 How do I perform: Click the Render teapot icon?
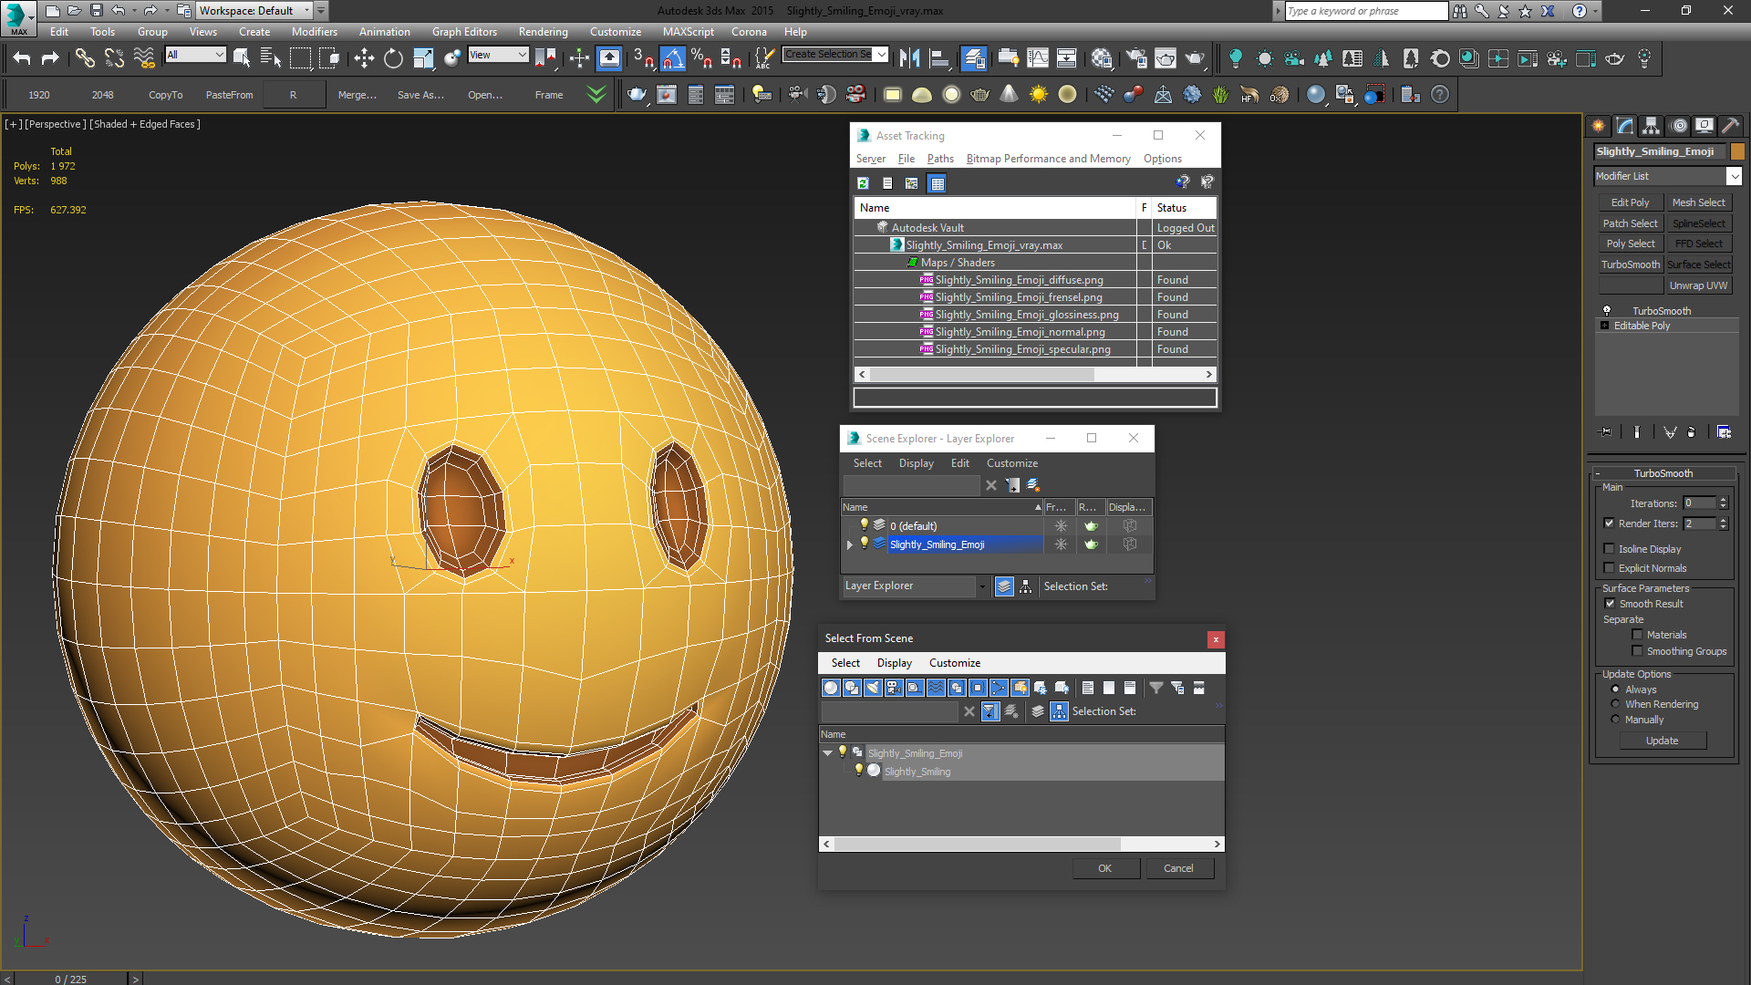point(1195,58)
